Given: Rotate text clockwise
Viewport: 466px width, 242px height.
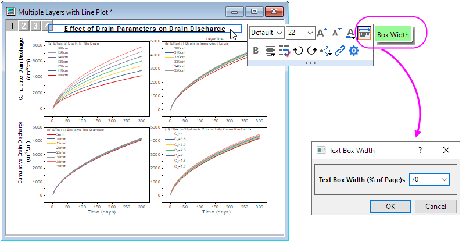Looking at the screenshot, I should (311, 51).
